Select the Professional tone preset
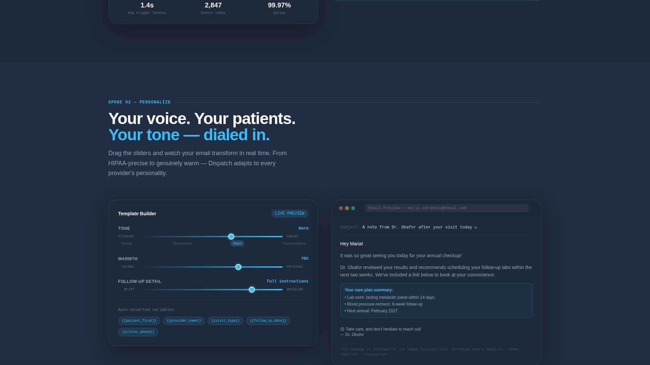Image resolution: width=650 pixels, height=365 pixels. (182, 244)
